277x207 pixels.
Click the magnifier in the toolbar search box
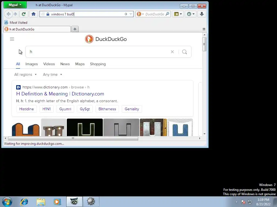point(167,14)
